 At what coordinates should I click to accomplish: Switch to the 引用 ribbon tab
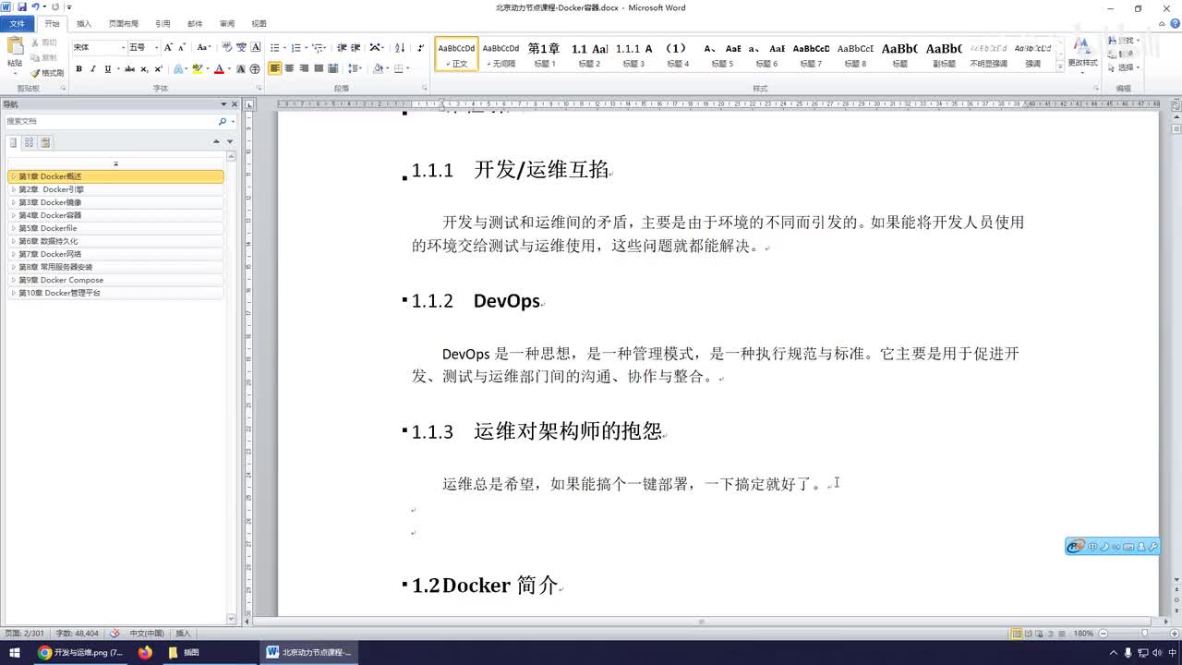click(163, 24)
